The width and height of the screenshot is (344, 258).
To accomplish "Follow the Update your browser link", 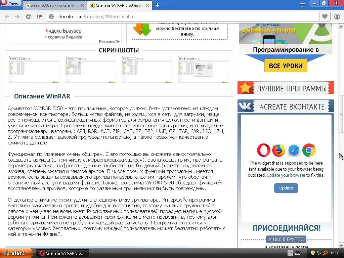I will pos(286,175).
